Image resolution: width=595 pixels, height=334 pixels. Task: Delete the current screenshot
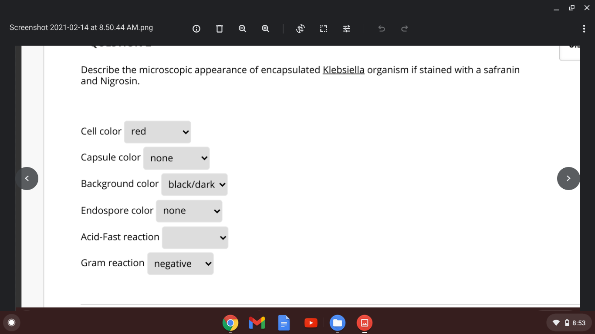coord(219,28)
